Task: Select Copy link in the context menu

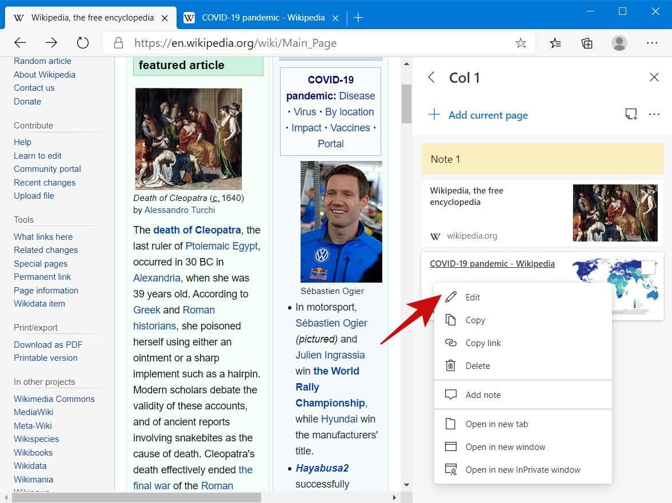Action: (523, 343)
